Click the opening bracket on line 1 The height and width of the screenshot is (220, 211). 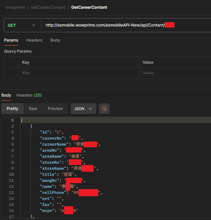pos(22,120)
